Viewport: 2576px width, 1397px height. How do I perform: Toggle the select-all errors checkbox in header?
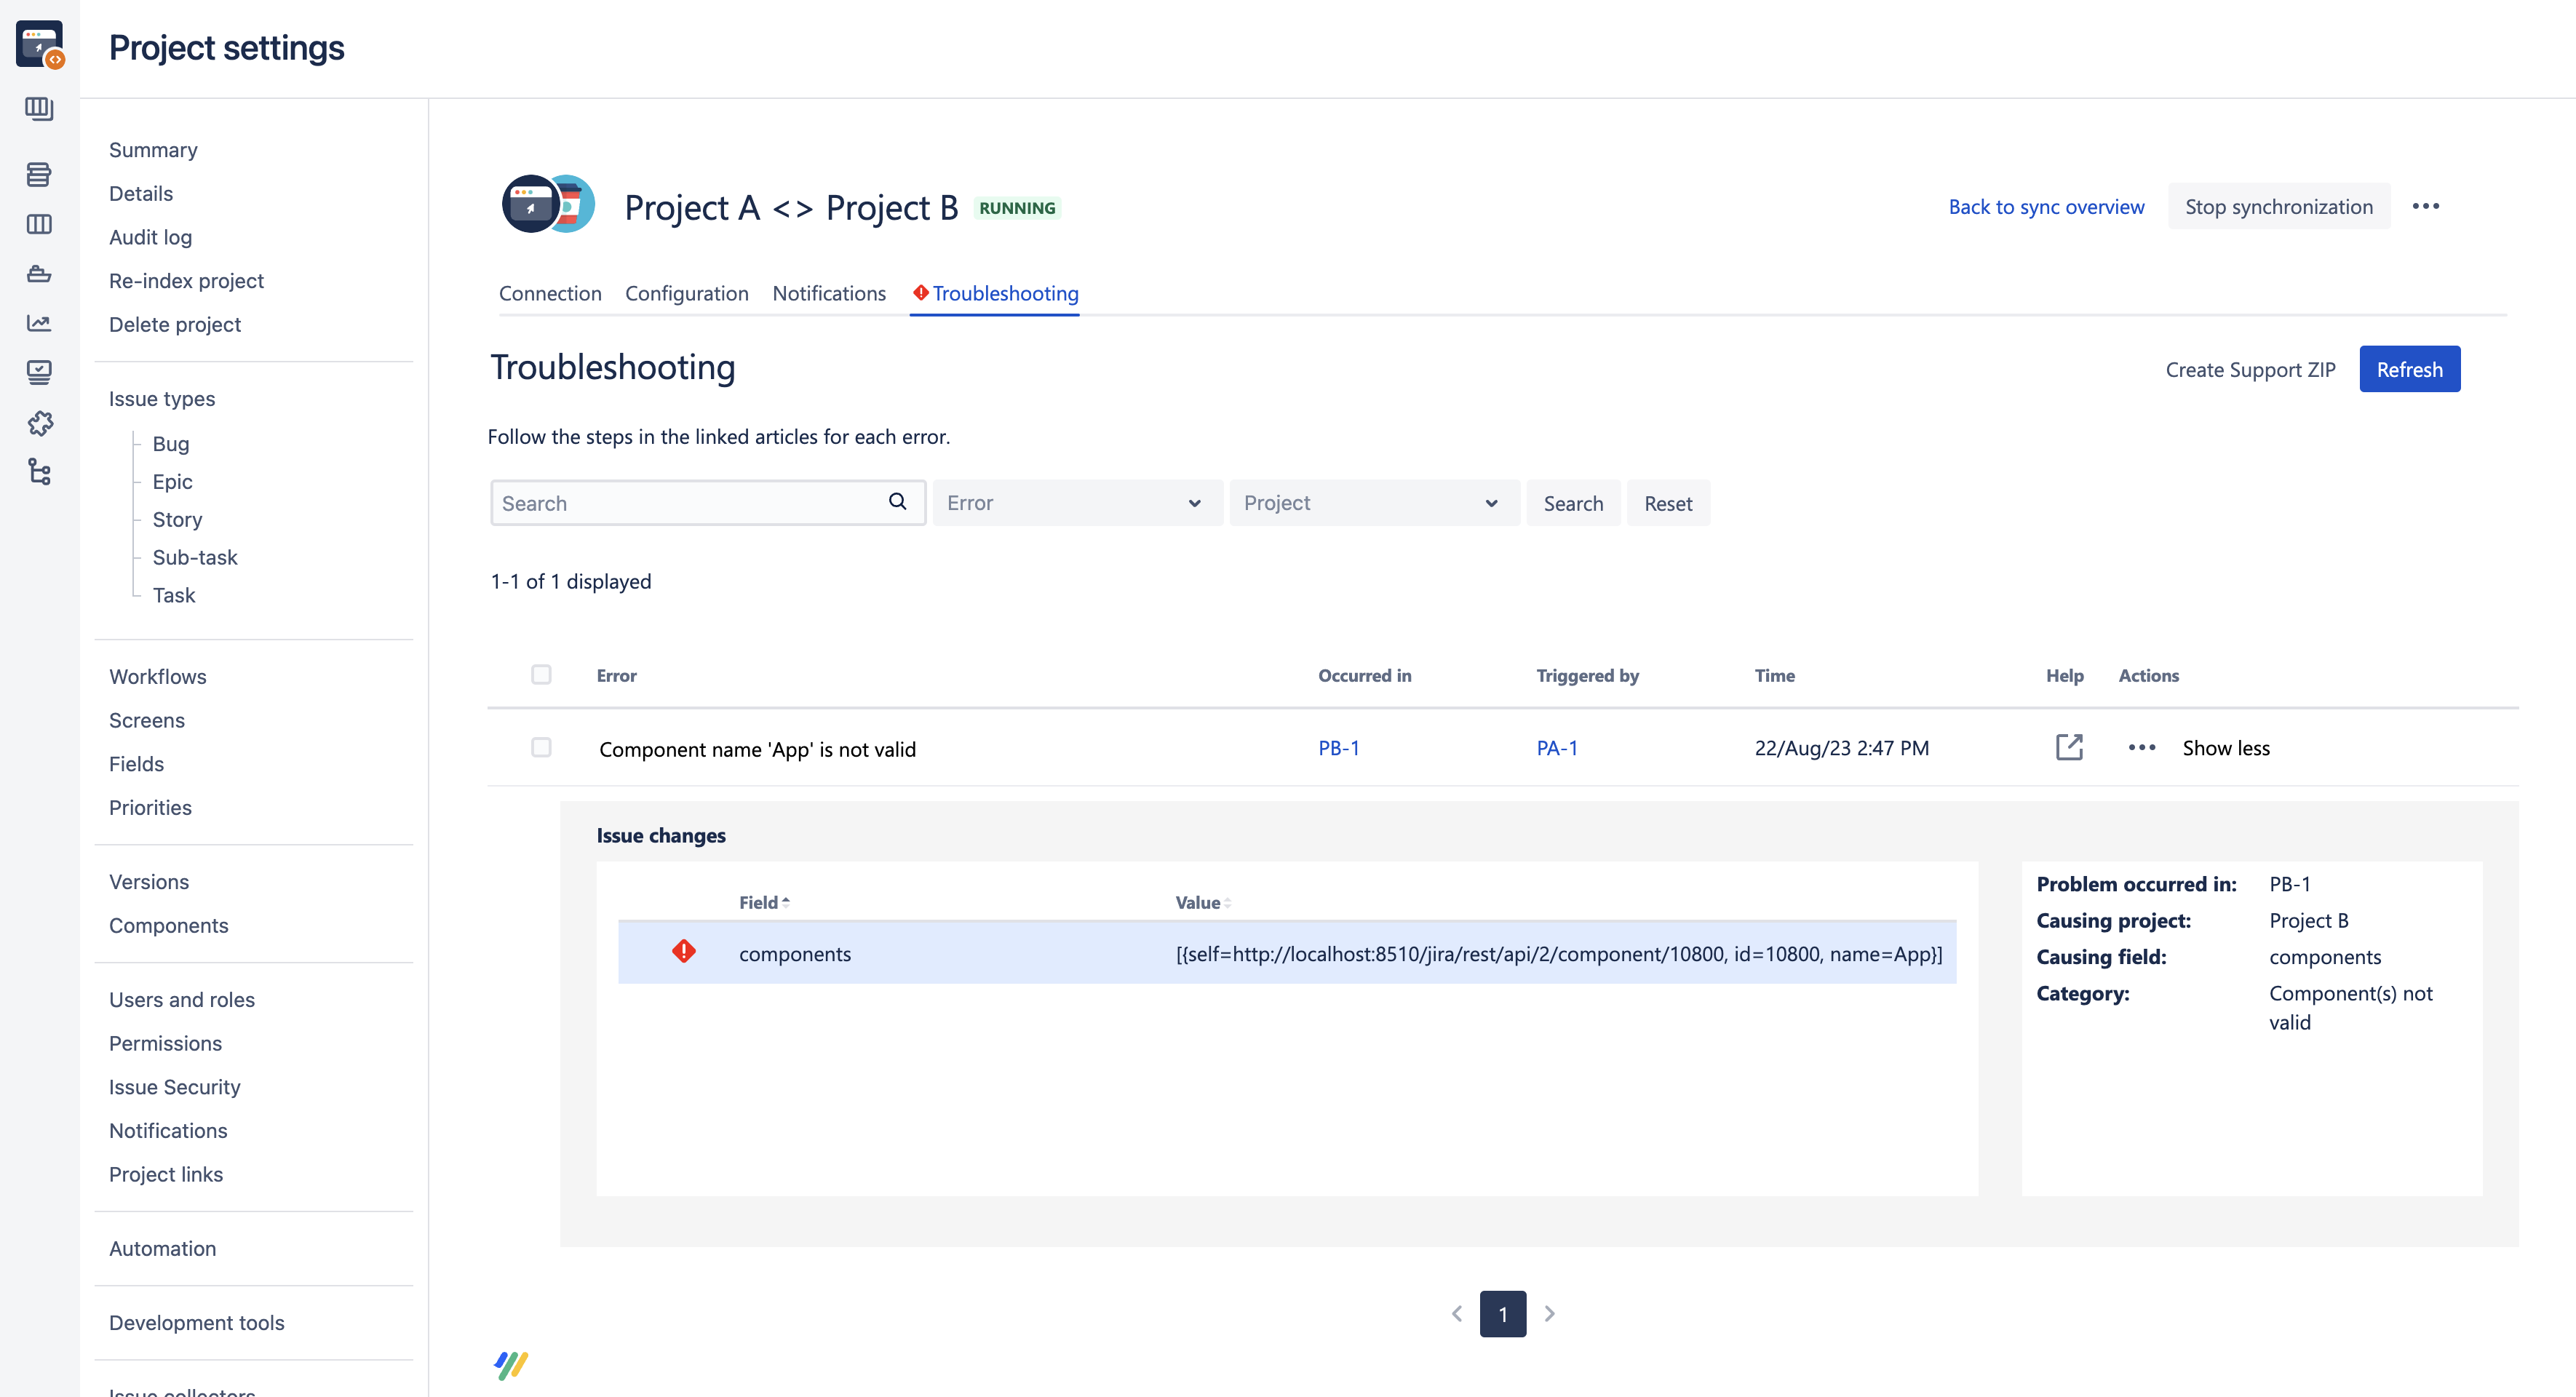point(541,674)
